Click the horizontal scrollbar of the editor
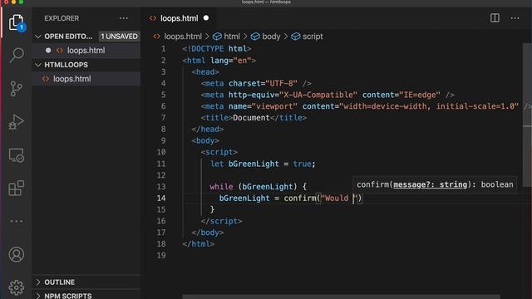 coord(341,297)
